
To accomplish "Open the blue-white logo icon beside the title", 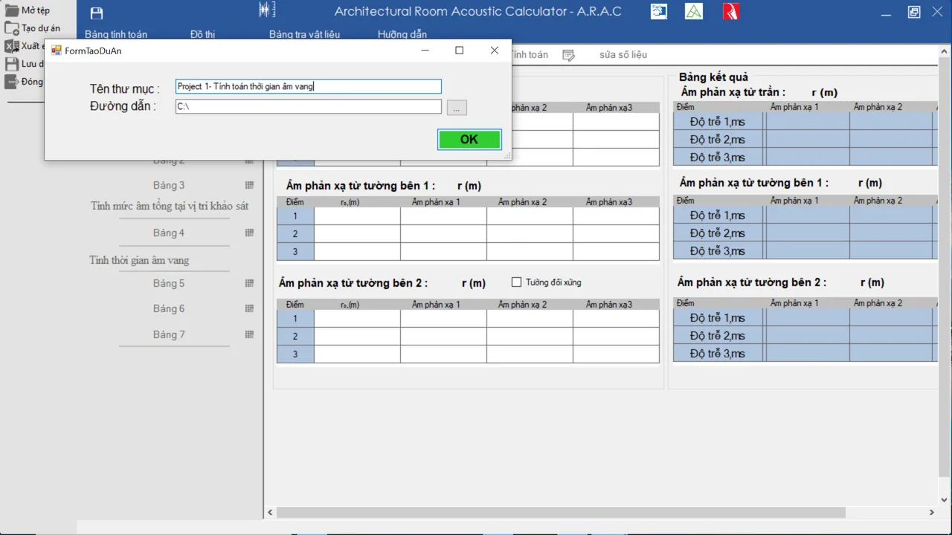I will [659, 11].
